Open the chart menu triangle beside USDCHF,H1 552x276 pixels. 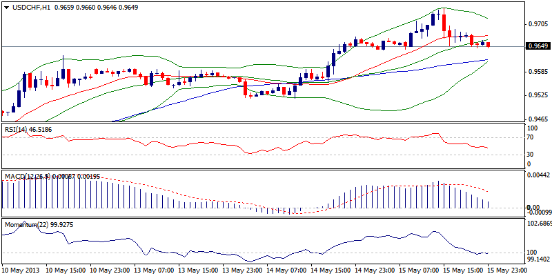click(4, 6)
